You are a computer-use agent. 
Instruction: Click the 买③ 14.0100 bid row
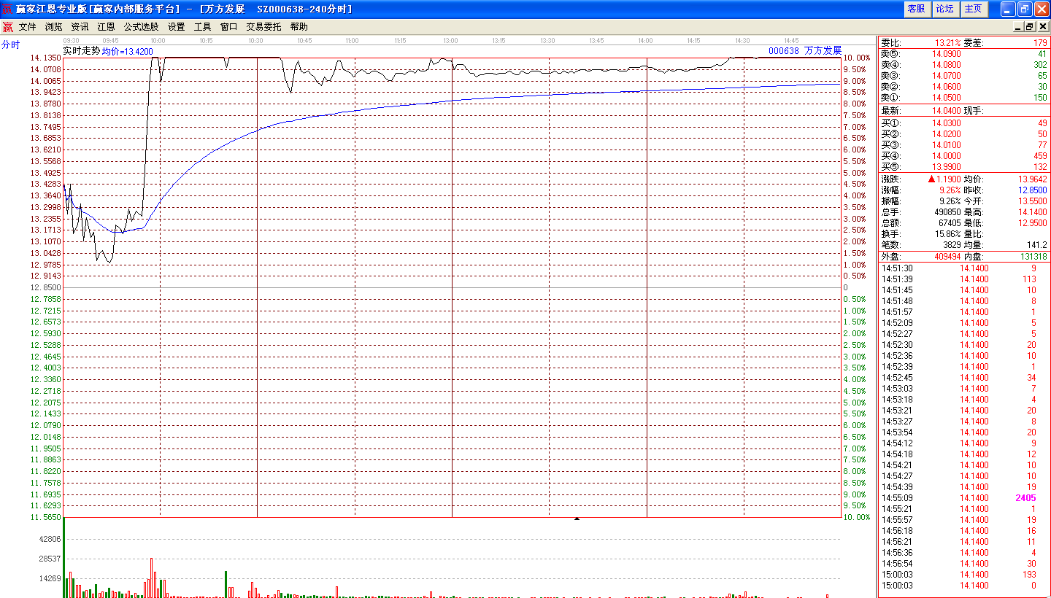[x=963, y=145]
